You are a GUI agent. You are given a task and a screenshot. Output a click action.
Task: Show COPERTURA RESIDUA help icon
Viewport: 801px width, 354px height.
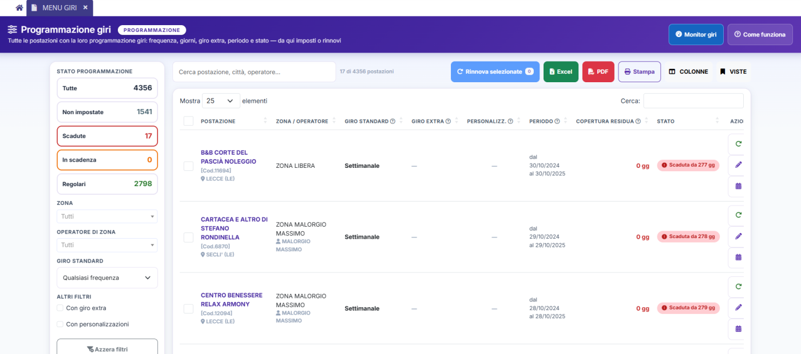[x=638, y=121]
